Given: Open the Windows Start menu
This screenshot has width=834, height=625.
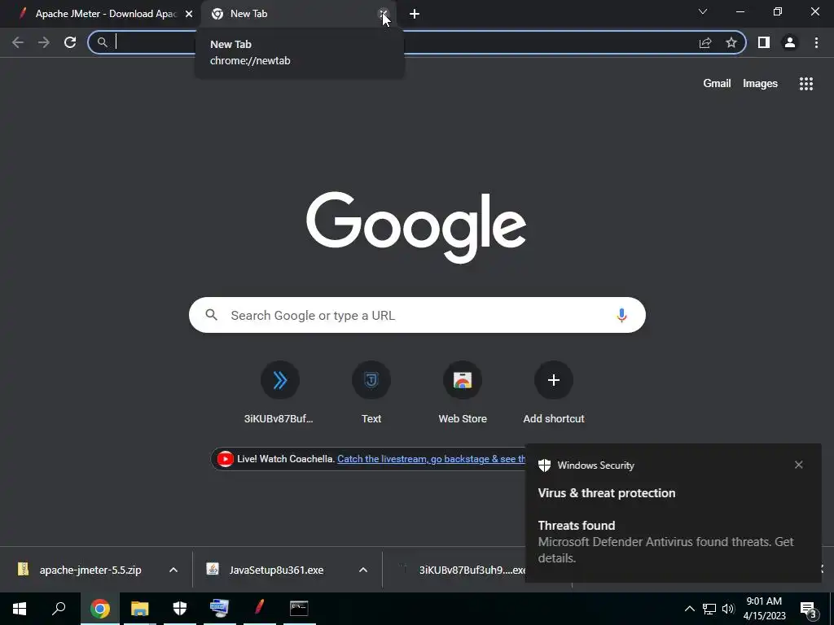Looking at the screenshot, I should click(20, 609).
